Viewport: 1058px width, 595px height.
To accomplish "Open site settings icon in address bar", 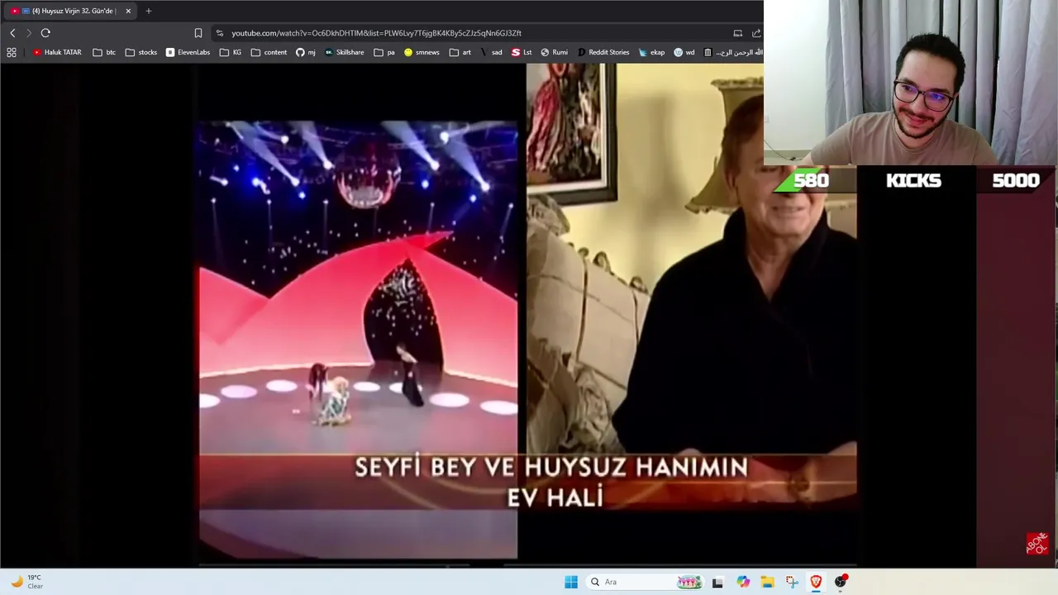I will (220, 33).
